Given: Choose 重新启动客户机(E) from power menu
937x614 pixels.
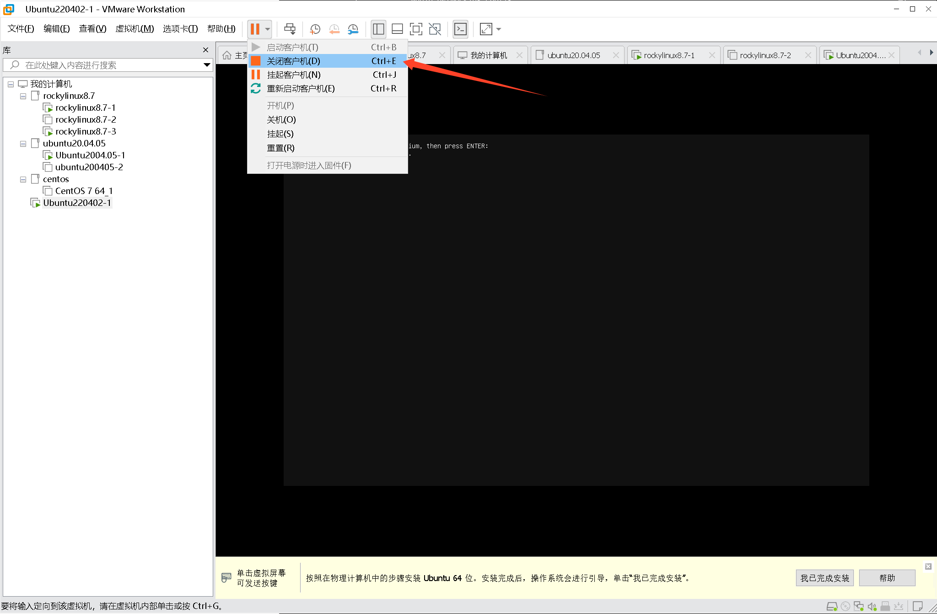Looking at the screenshot, I should click(x=301, y=88).
